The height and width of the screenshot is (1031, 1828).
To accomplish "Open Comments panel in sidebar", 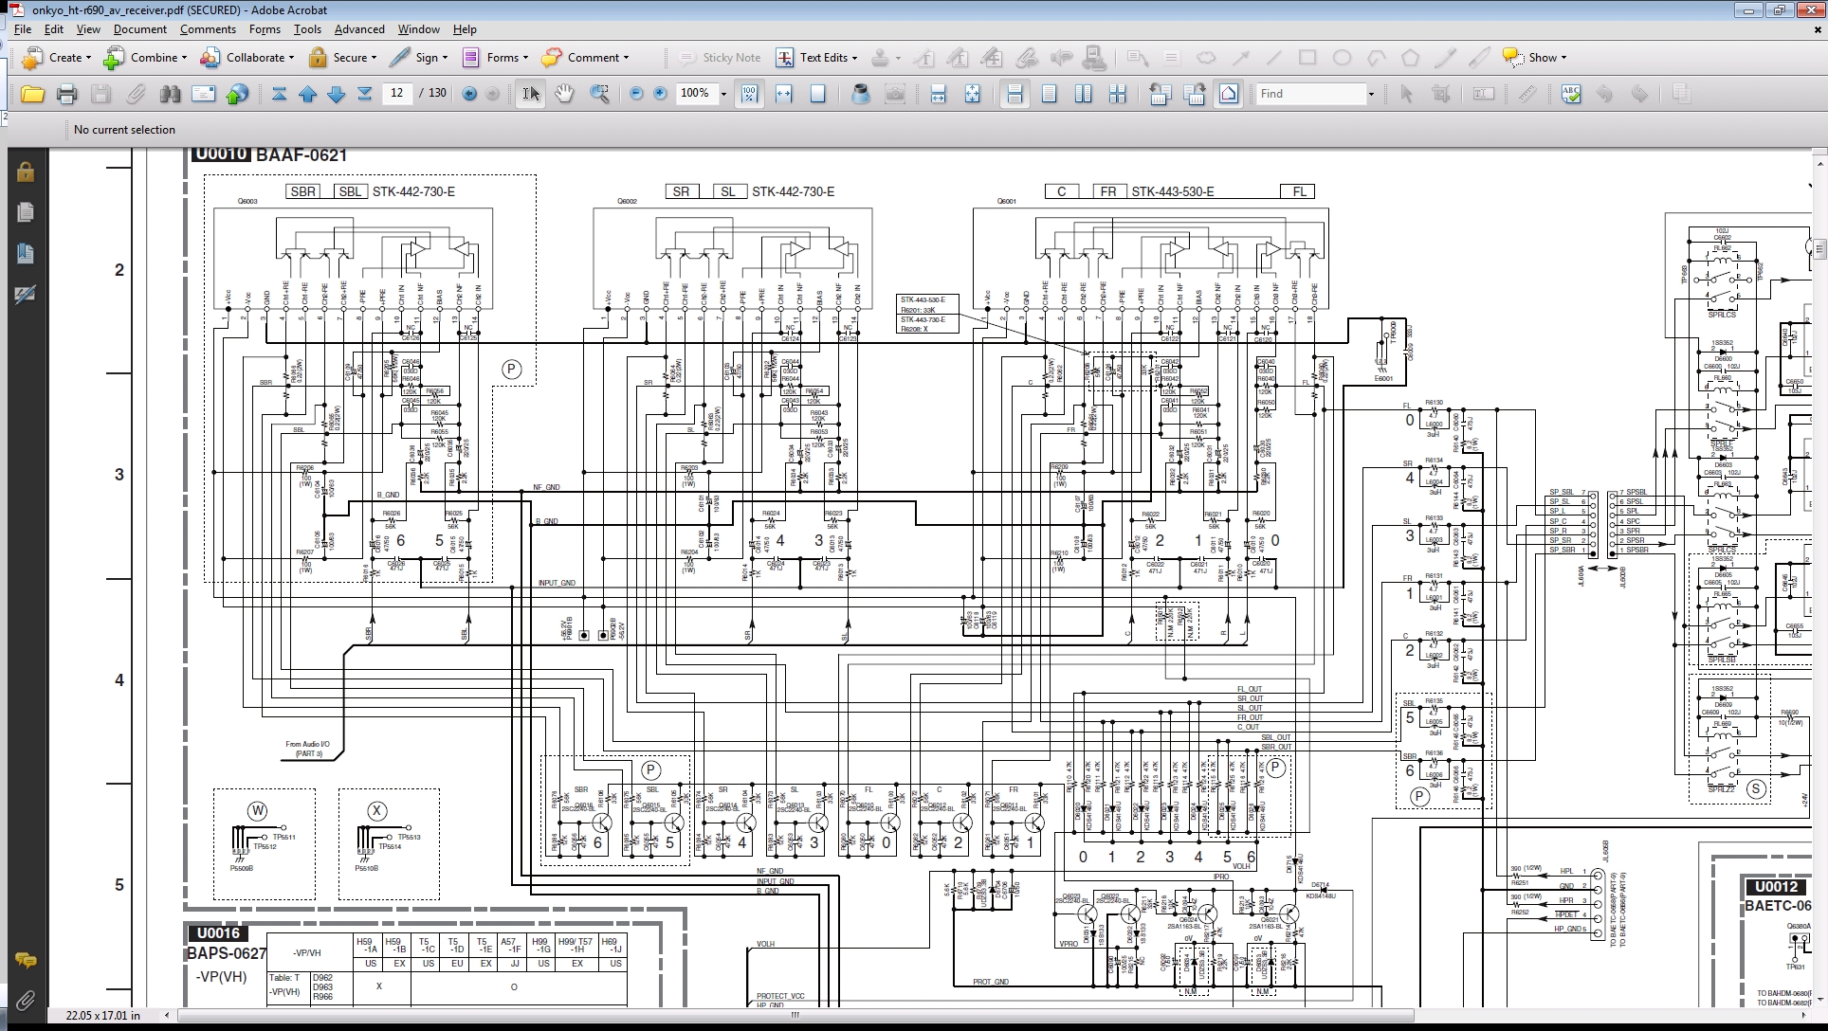I will click(26, 961).
